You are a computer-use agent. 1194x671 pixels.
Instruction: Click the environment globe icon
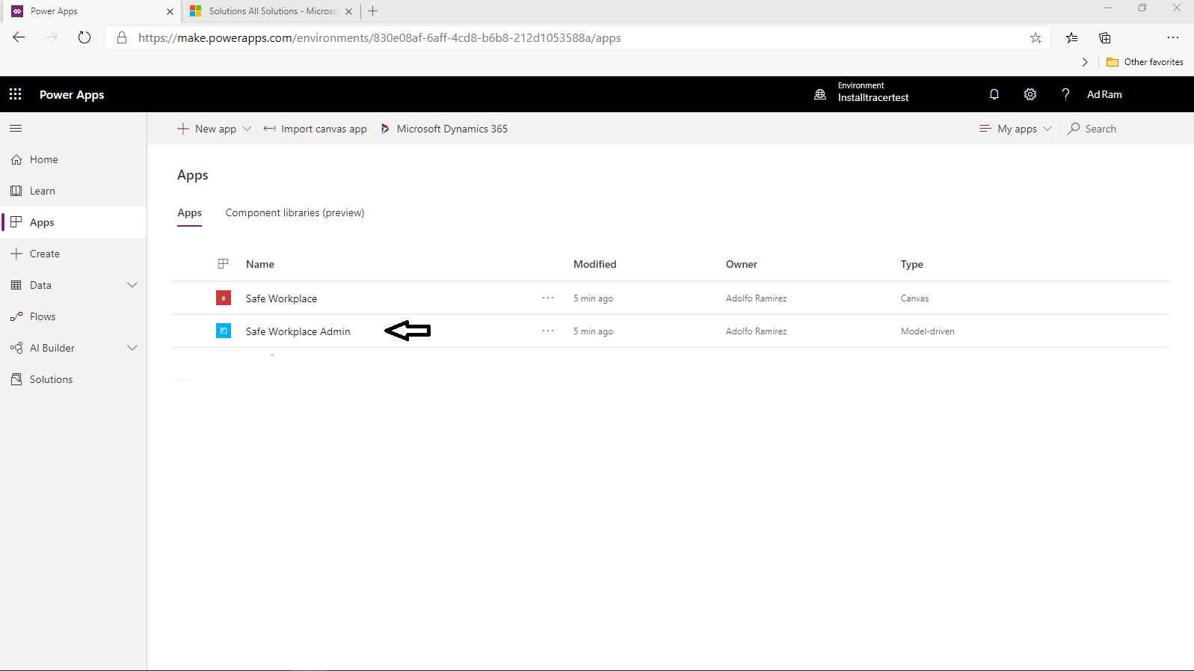coord(820,94)
